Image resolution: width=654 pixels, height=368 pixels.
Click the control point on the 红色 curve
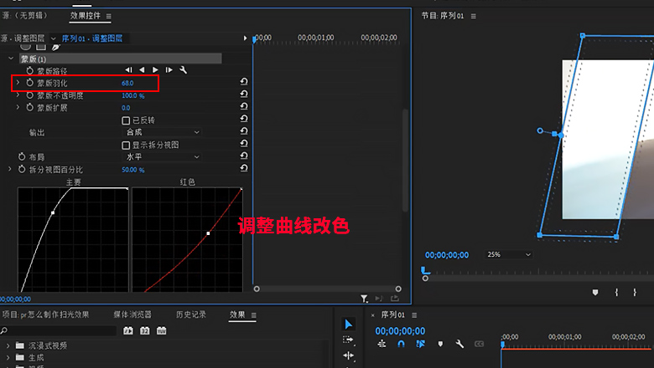[208, 233]
